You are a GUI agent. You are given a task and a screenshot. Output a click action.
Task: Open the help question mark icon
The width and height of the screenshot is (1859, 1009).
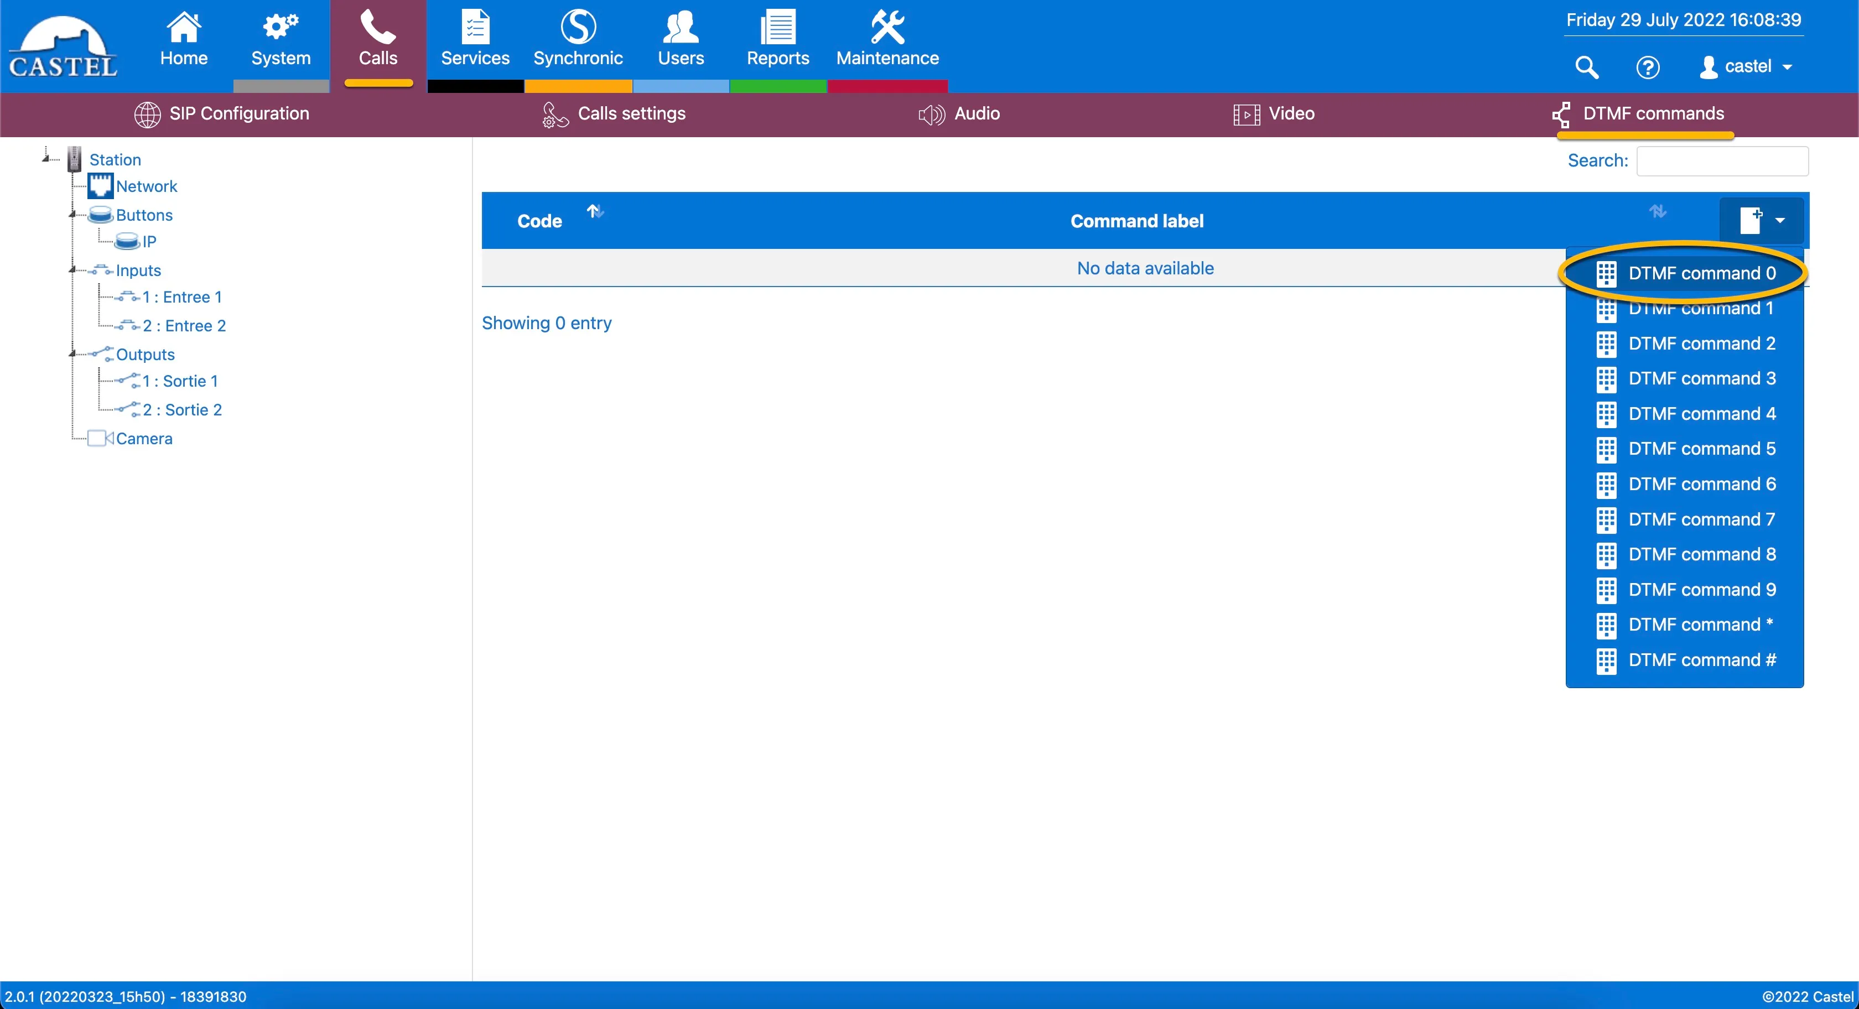pos(1648,67)
